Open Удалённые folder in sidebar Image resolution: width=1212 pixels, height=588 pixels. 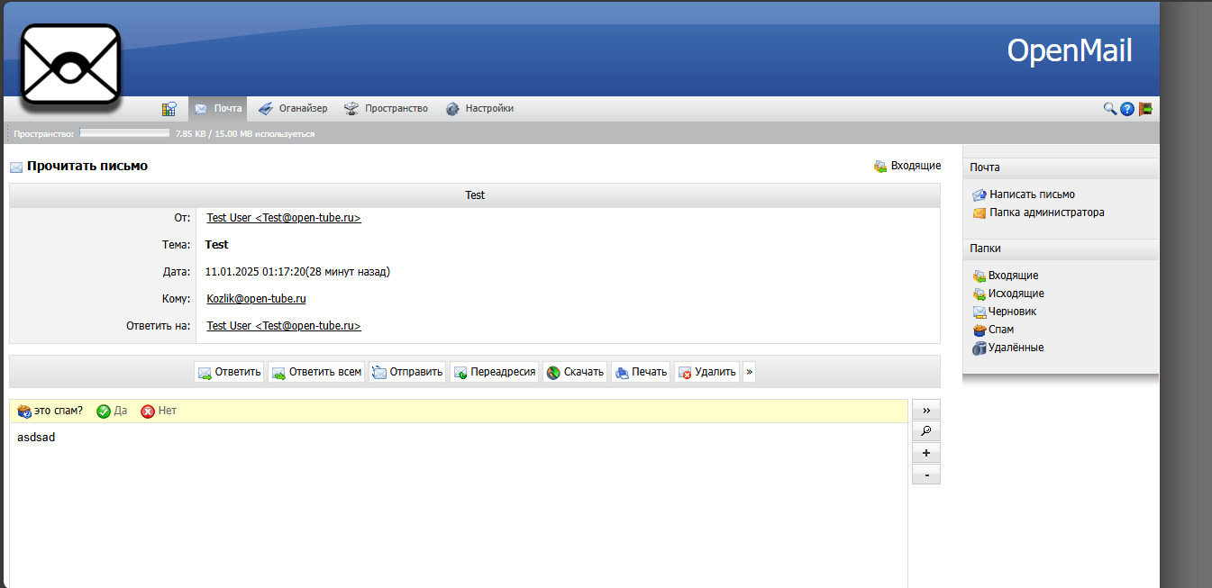[x=1008, y=348]
